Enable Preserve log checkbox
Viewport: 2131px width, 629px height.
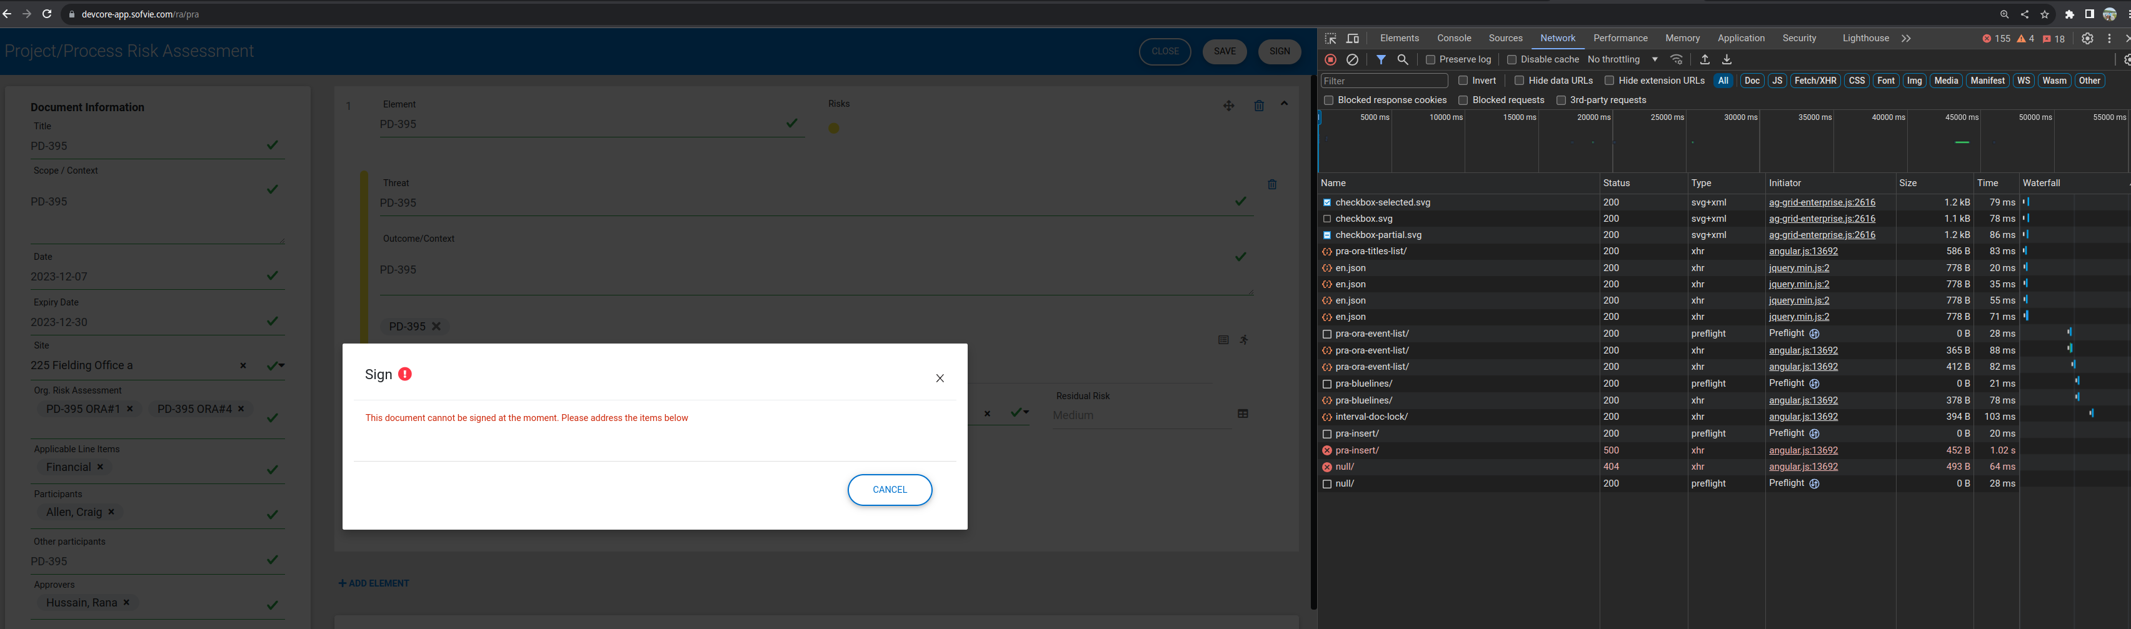coord(1430,59)
